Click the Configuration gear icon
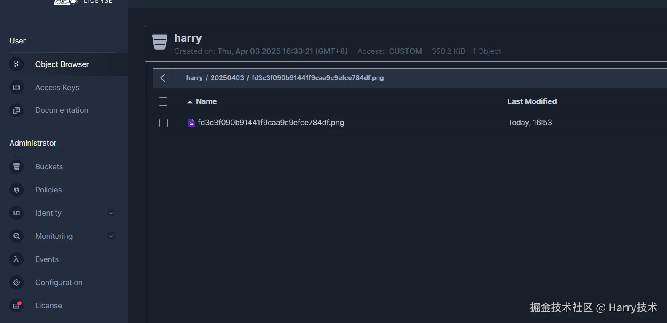The width and height of the screenshot is (667, 323). coord(16,283)
